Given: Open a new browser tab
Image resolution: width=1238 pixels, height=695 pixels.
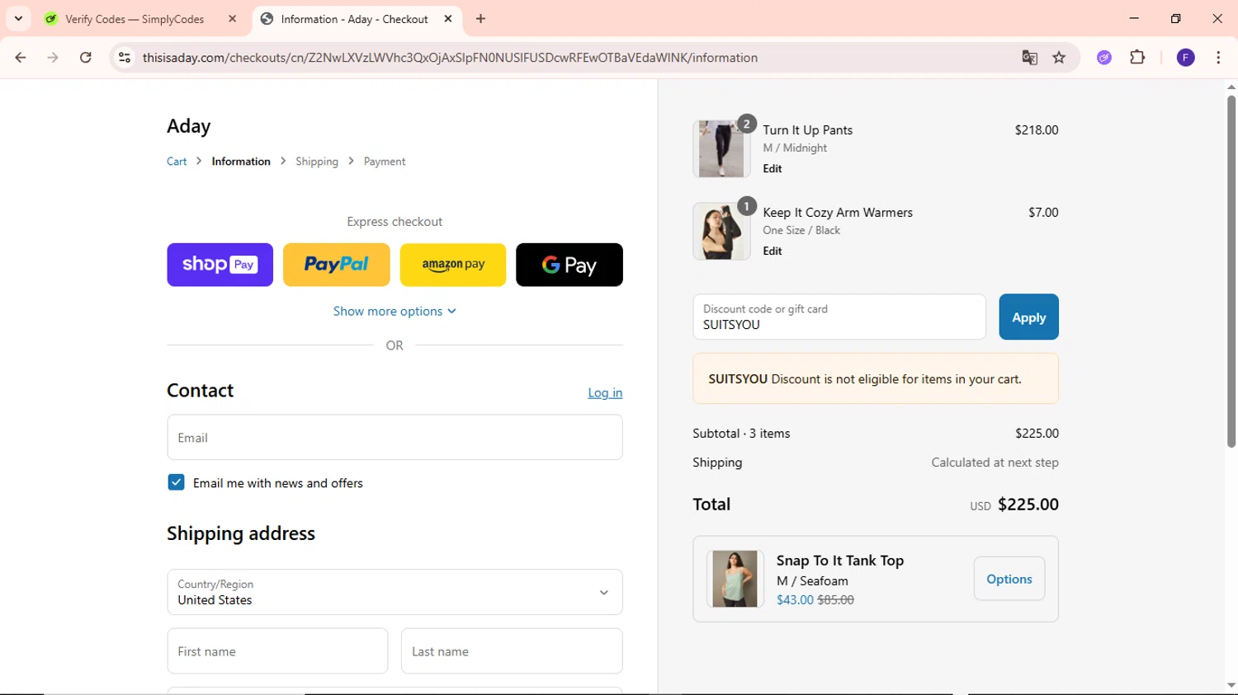Looking at the screenshot, I should [x=480, y=19].
